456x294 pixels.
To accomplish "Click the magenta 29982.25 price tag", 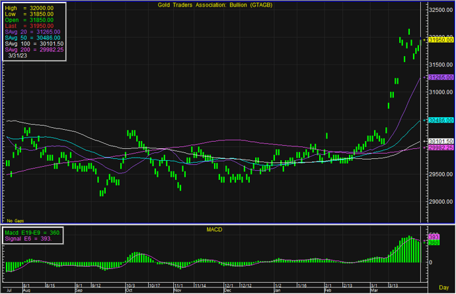I will pyautogui.click(x=439, y=148).
